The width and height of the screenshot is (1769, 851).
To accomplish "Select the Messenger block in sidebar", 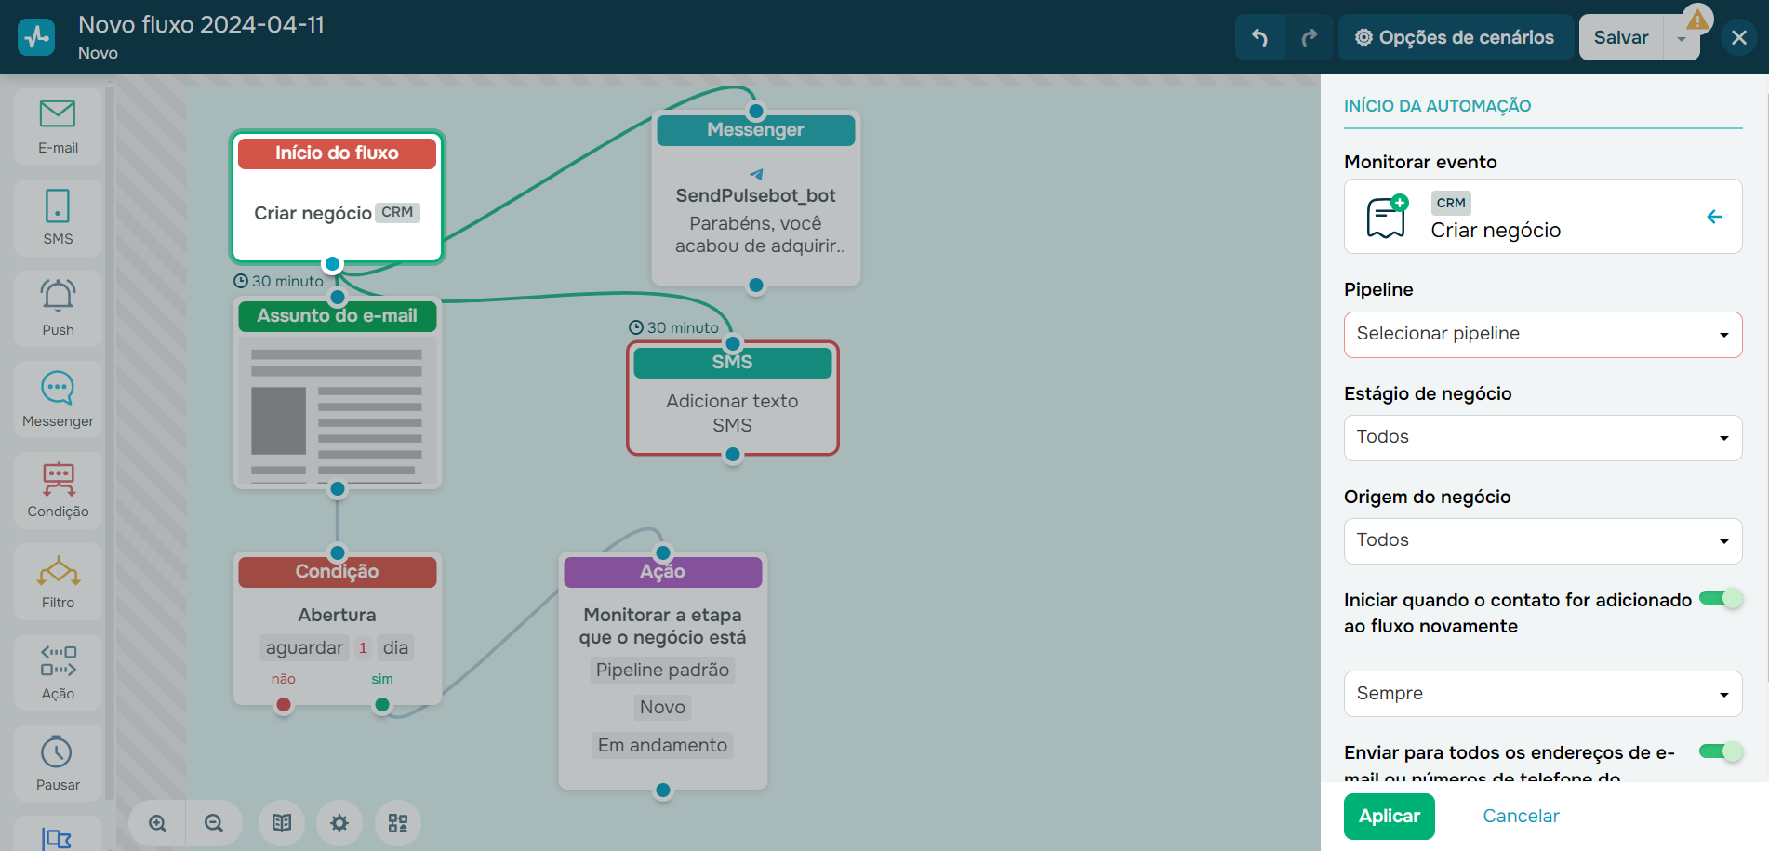I will click(58, 400).
